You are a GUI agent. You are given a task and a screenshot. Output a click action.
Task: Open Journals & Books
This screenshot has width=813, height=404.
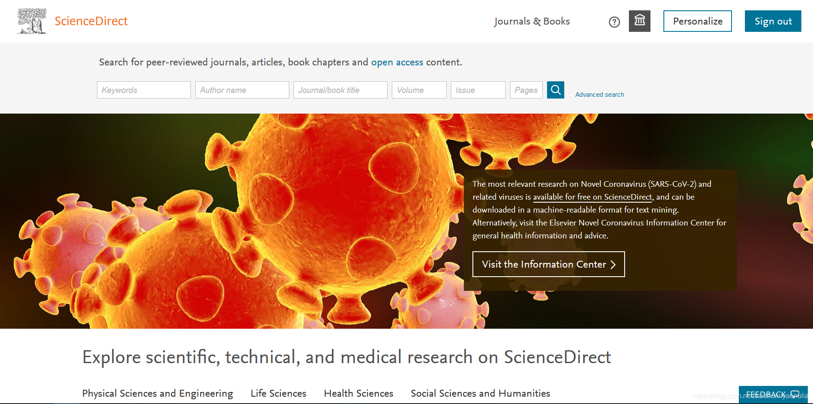point(532,22)
